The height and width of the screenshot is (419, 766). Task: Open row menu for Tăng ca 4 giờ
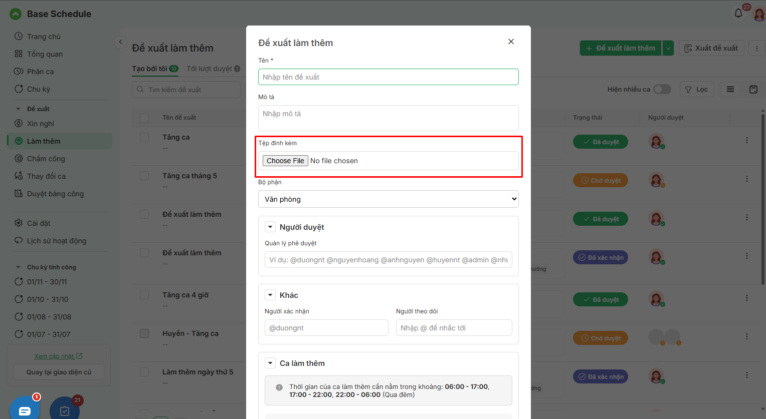(747, 298)
